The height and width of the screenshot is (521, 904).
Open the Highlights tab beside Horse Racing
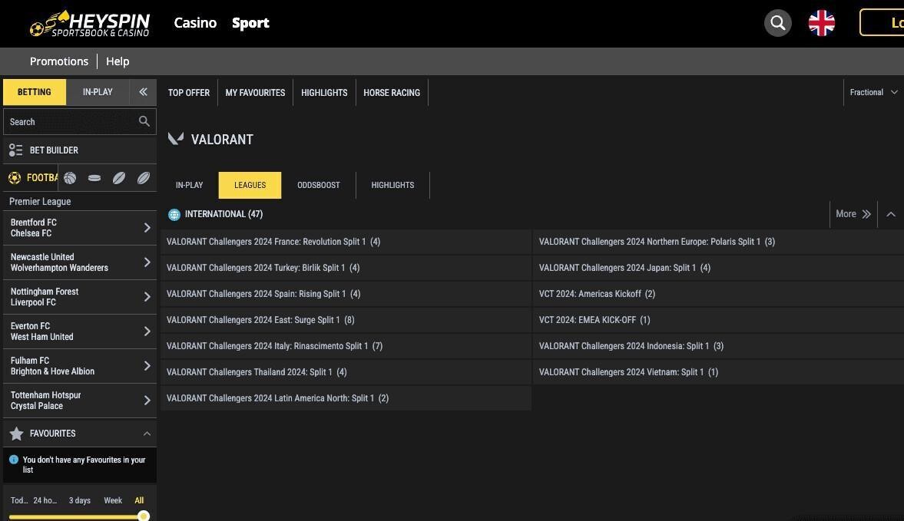pos(324,93)
